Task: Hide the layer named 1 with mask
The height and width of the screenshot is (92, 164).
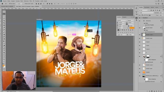Action: [x=139, y=56]
